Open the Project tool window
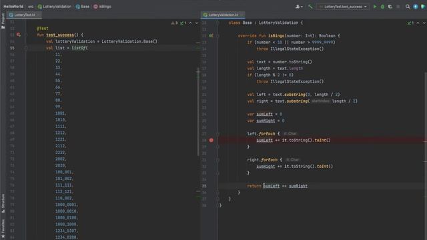 coord(3,21)
